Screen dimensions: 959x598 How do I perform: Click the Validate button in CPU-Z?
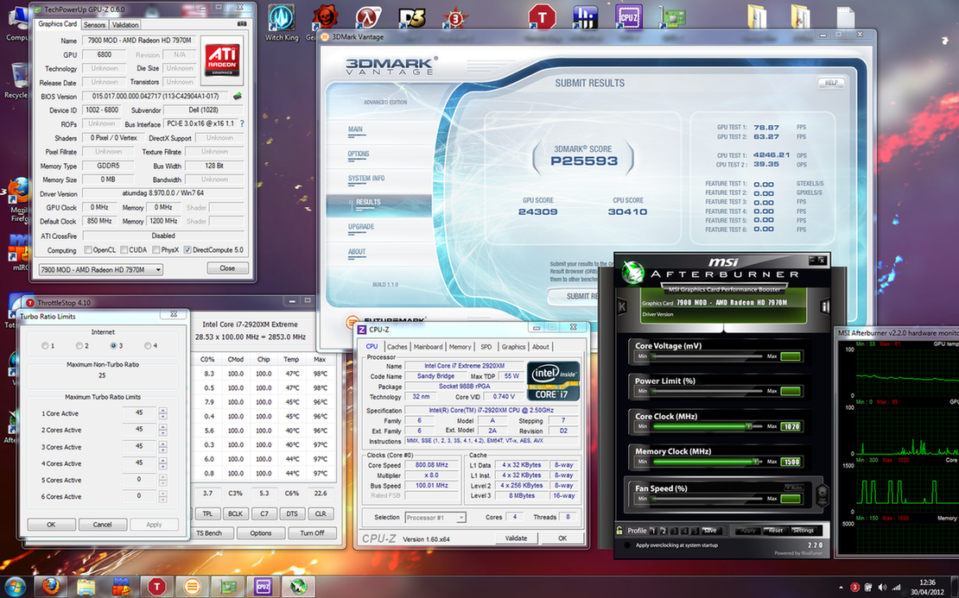[x=516, y=538]
